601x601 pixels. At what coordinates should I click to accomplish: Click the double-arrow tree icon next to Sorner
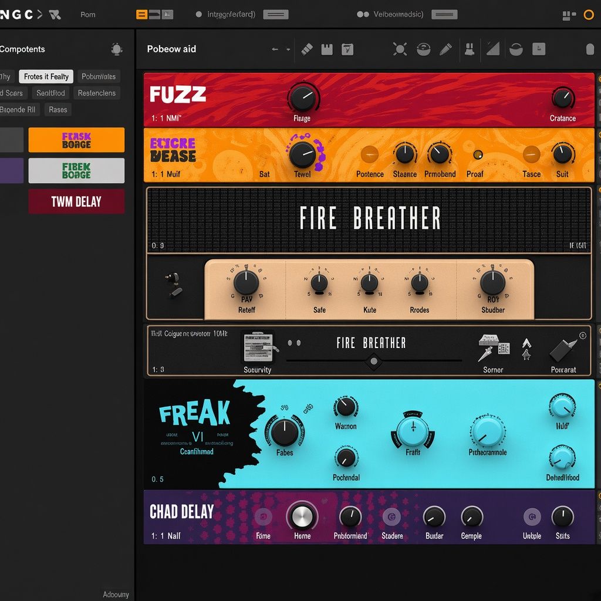526,349
